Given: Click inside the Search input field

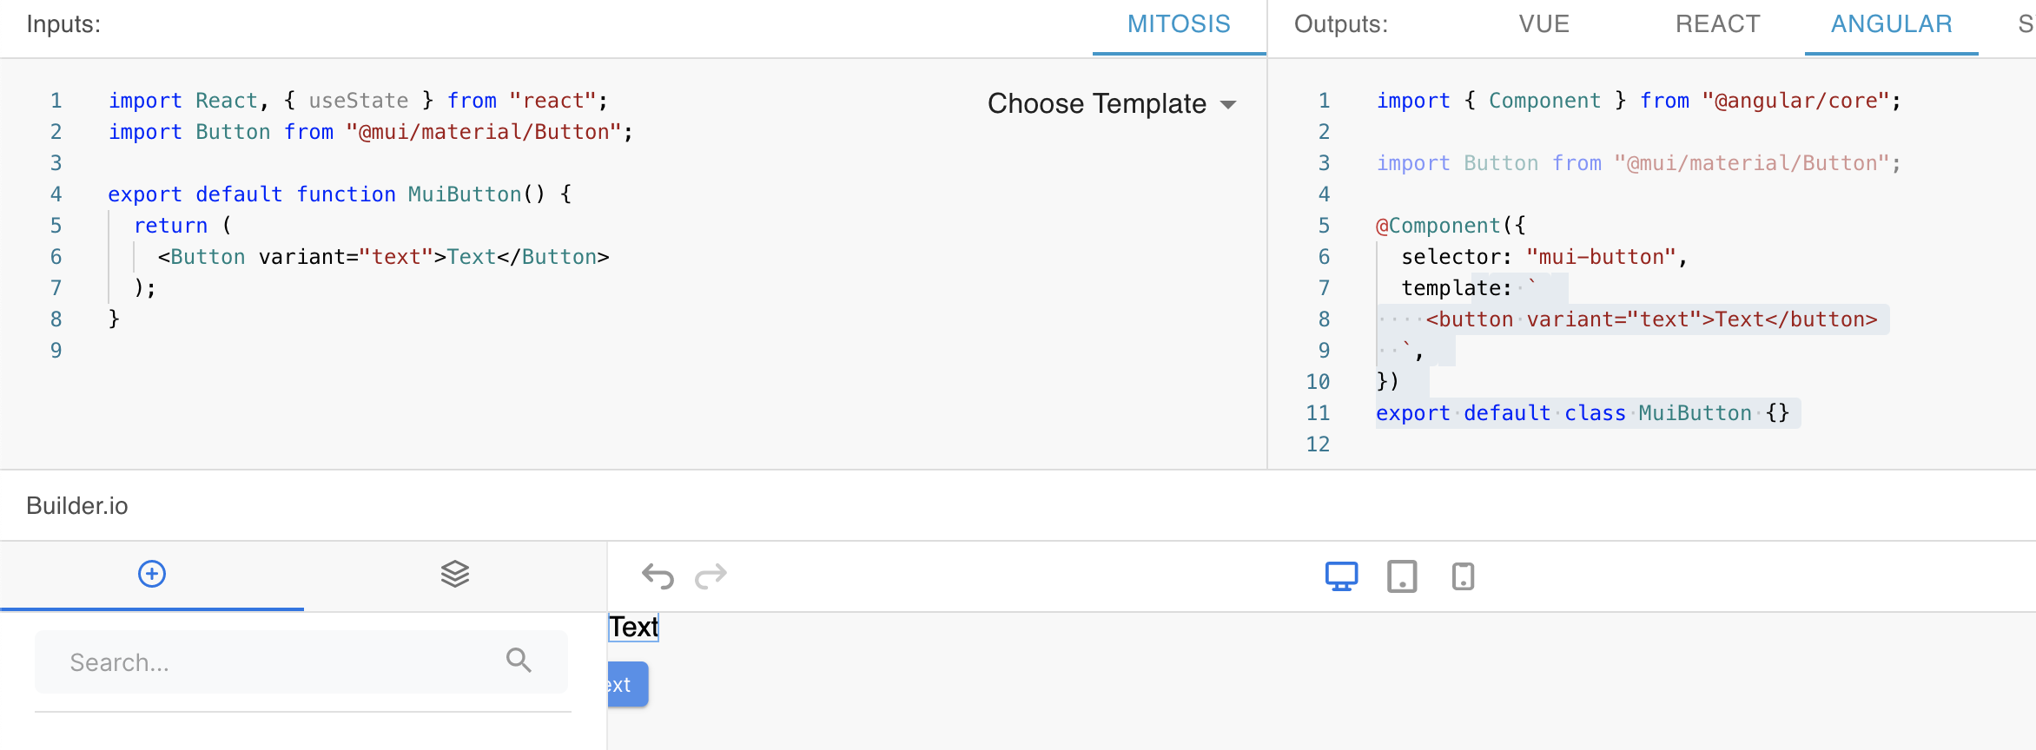Looking at the screenshot, I should 261,661.
